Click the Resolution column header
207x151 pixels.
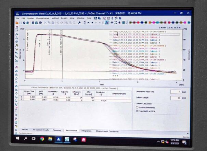click(101, 93)
